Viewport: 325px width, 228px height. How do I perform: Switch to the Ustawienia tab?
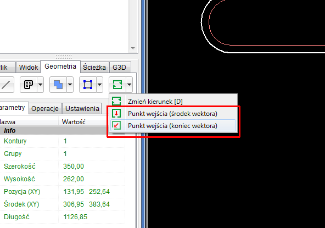(x=82, y=108)
